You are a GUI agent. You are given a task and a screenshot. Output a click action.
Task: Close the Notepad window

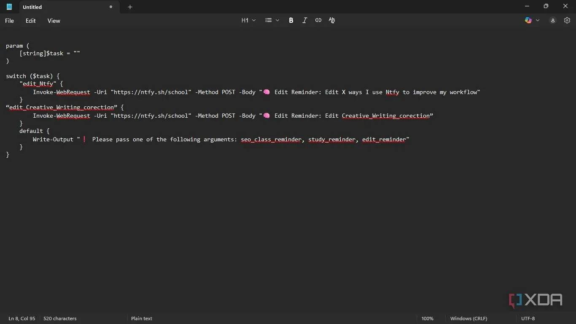pos(565,6)
